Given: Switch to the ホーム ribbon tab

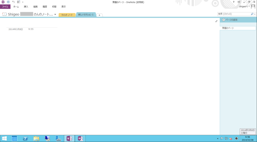Looking at the screenshot, I should (x=16, y=7).
